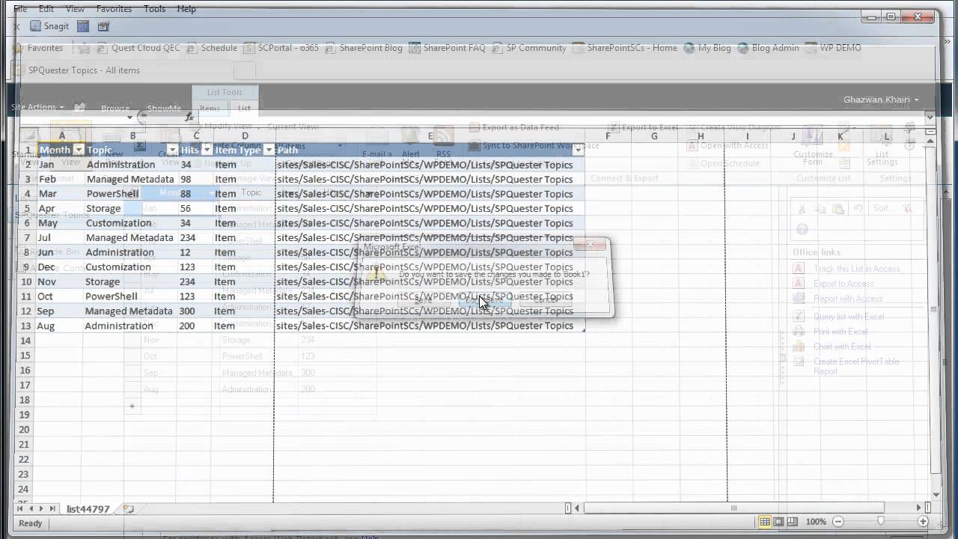
Task: Open the Help menu
Action: [x=186, y=9]
